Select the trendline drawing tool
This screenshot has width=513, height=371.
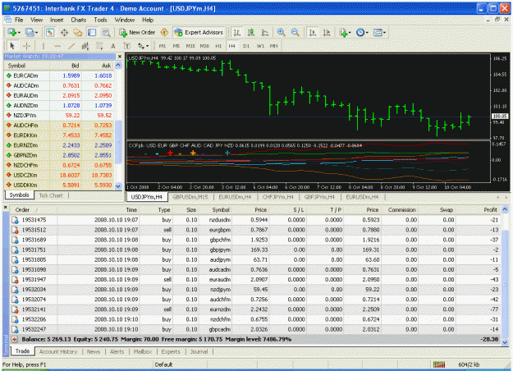(x=71, y=46)
